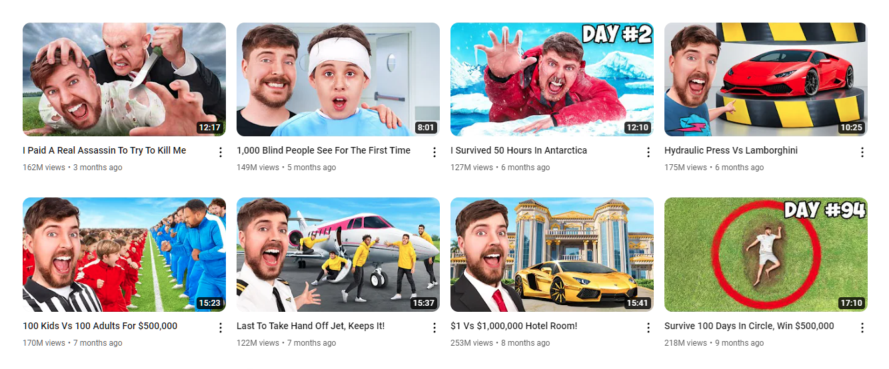889x369 pixels.
Task: Open the kids versus adults field thumbnail
Action: pos(124,255)
